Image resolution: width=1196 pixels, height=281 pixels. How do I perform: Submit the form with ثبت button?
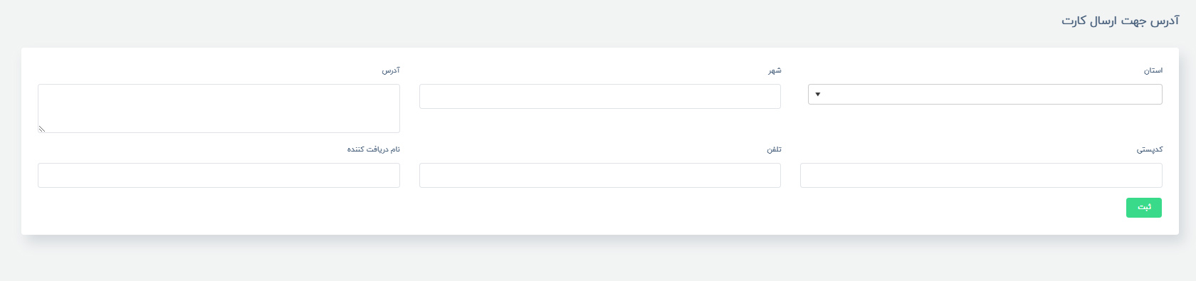(x=1144, y=208)
